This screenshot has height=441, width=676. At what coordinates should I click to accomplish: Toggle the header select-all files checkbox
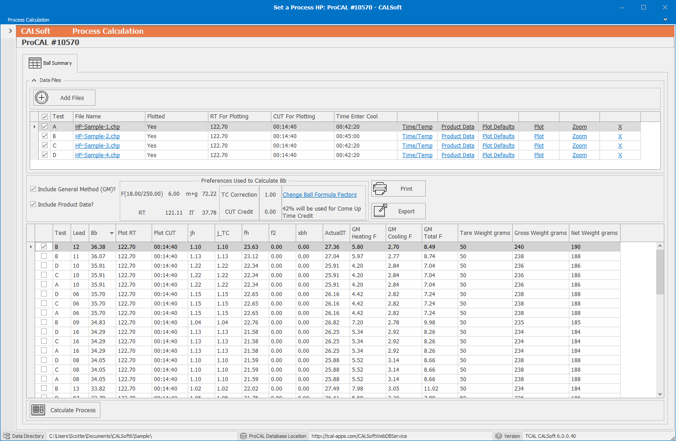[x=45, y=117]
